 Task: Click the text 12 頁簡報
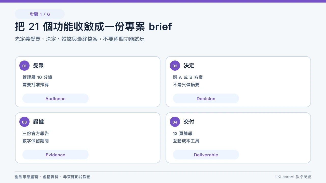[183, 133]
